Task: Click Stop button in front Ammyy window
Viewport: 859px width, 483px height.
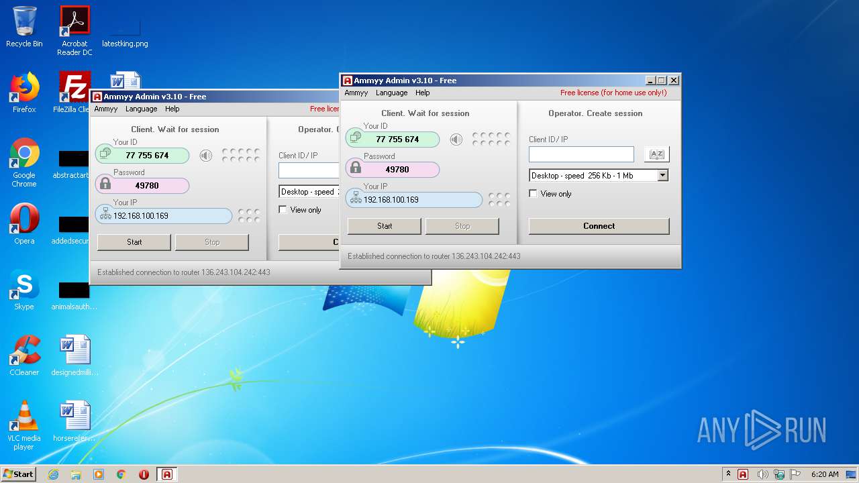Action: click(x=462, y=226)
